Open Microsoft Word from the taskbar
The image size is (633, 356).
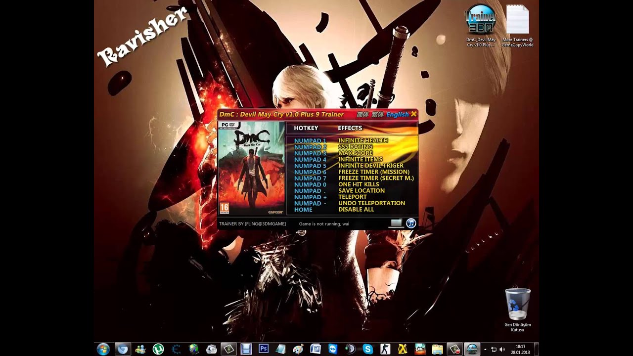pyautogui.click(x=315, y=349)
